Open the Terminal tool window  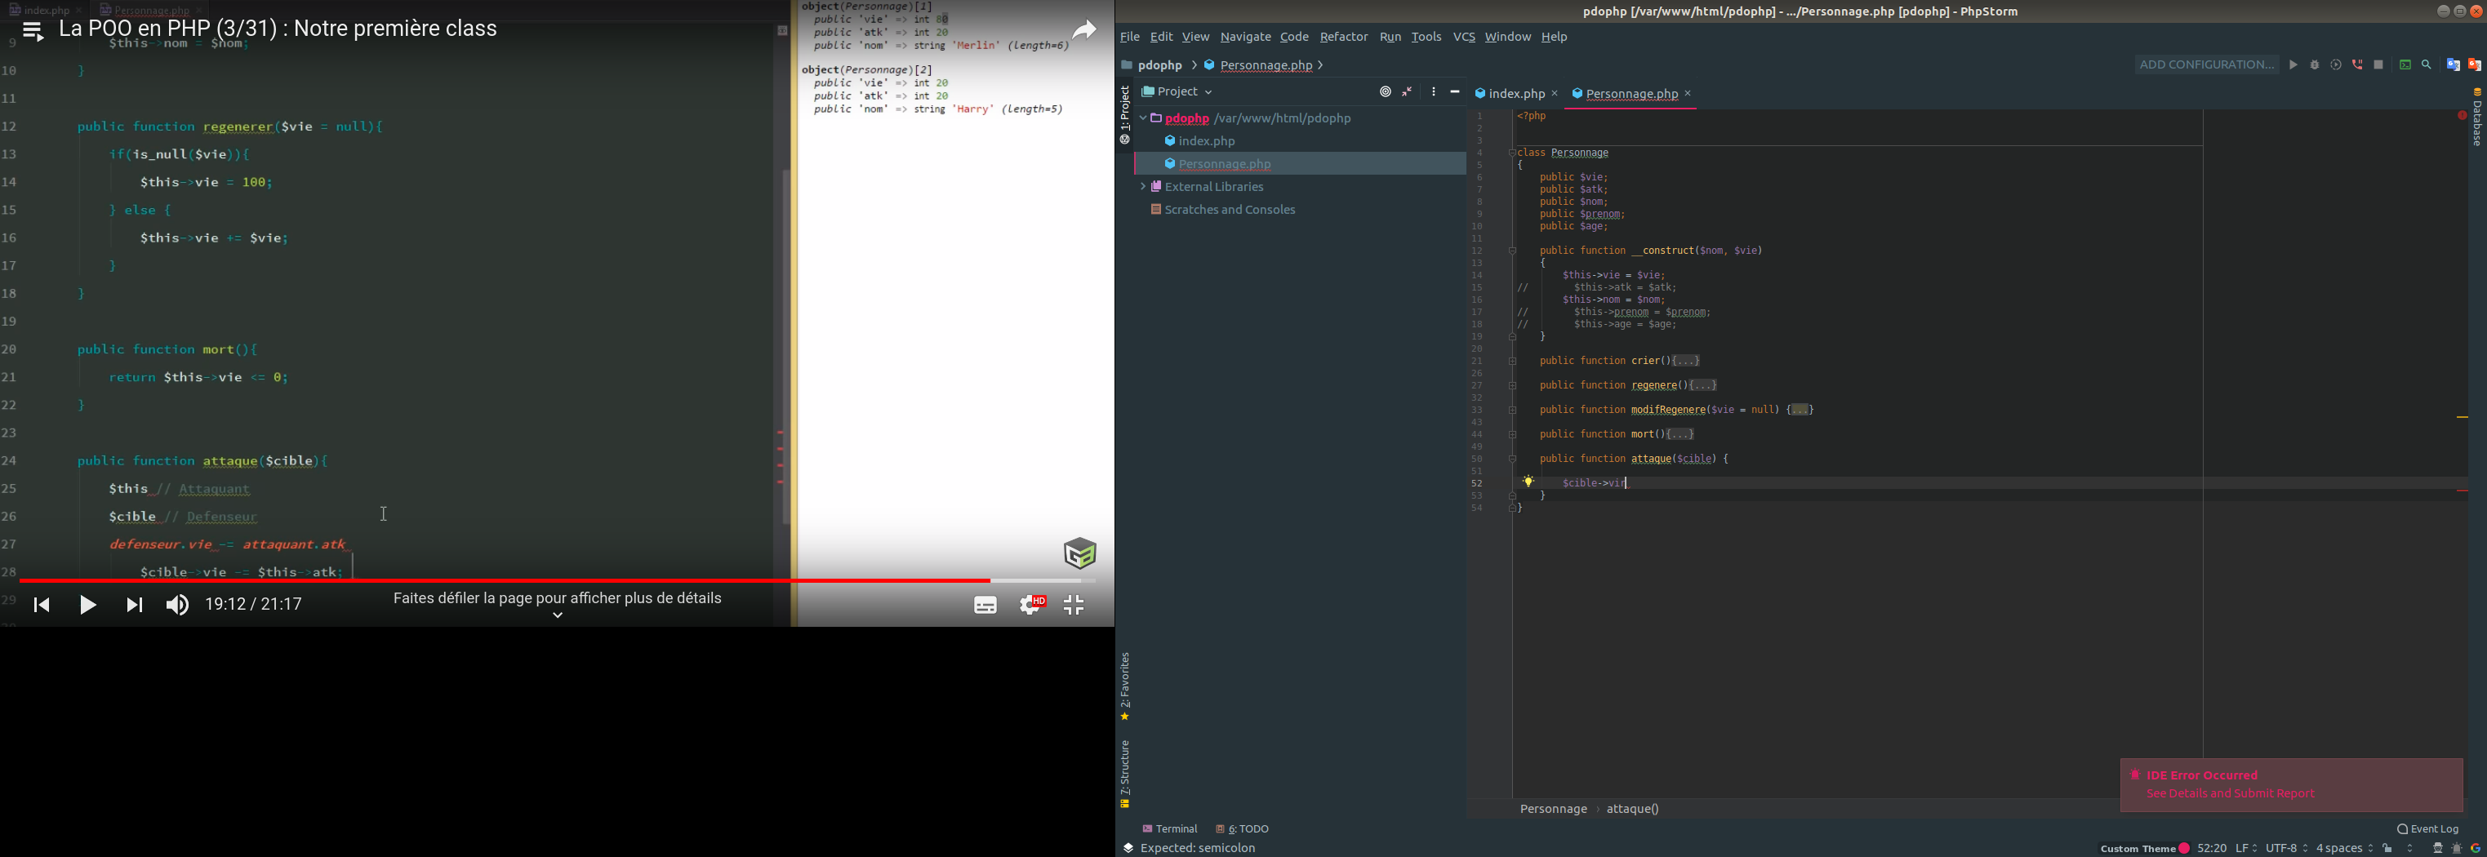pyautogui.click(x=1169, y=829)
